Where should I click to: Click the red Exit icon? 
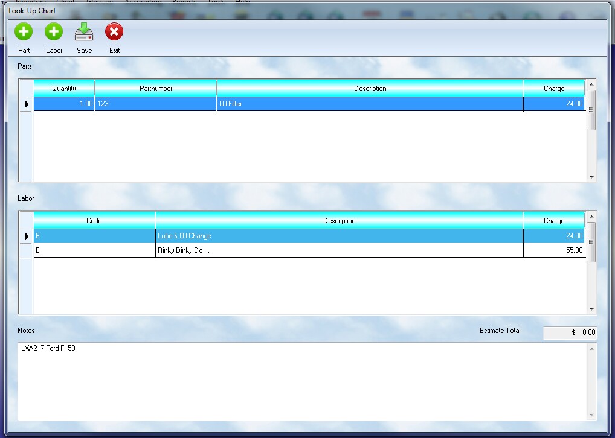(x=114, y=31)
